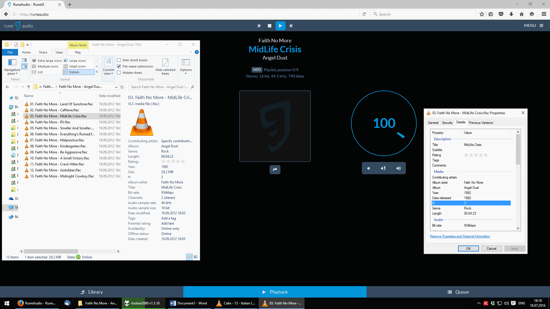Open Firefox downloads arrow icon

click(511, 14)
